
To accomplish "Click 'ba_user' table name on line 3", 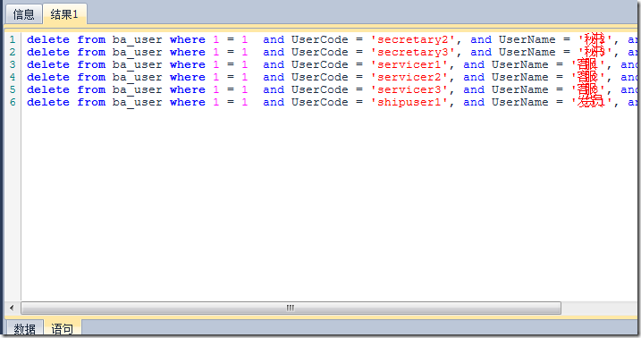I will 138,65.
